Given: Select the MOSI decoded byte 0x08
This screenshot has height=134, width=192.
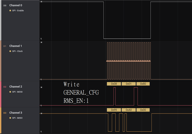Looking at the screenshot, I should 114,84.
